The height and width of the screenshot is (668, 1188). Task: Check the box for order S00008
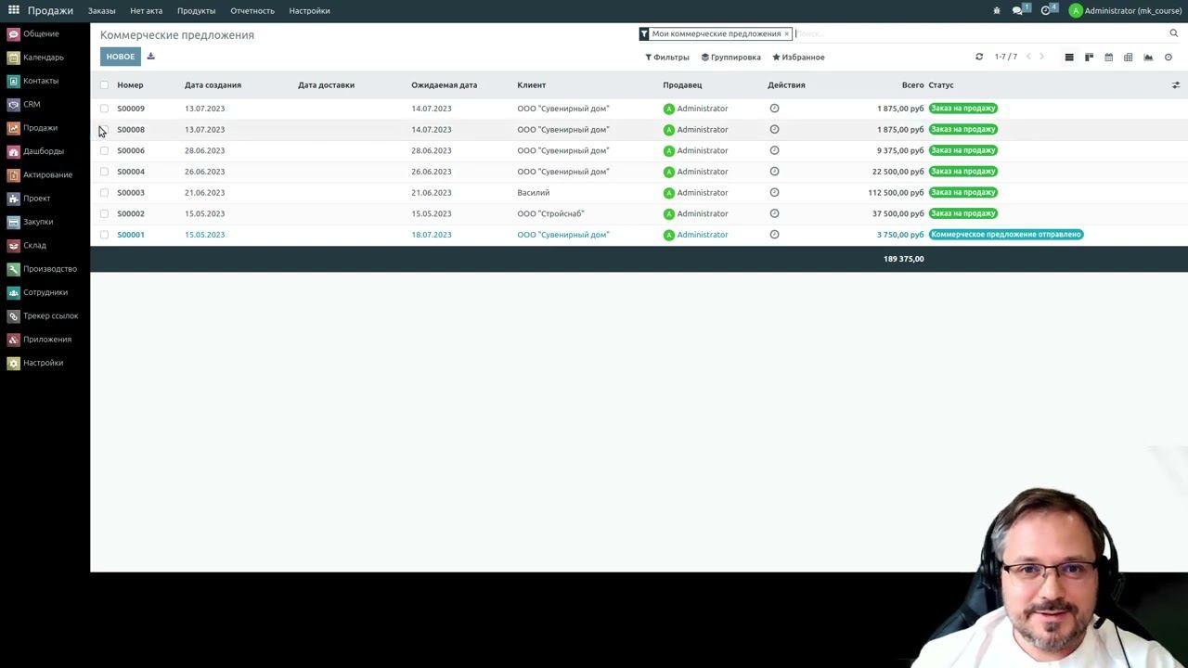[104, 129]
